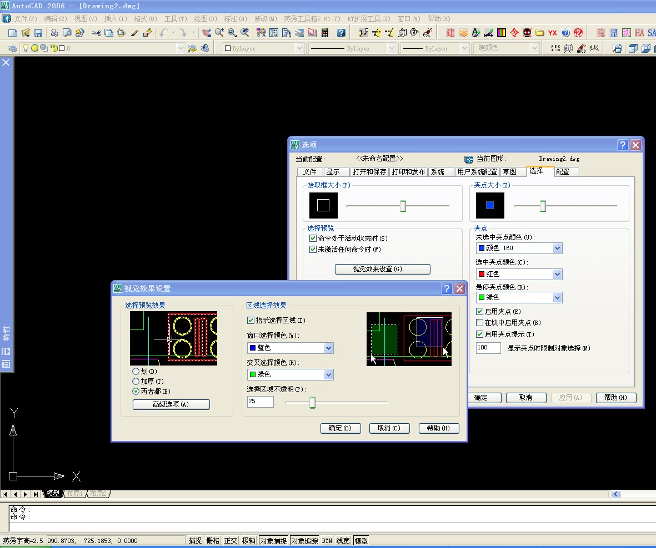Select the 两者都 radio button
Screen dimensions: 656x548
click(136, 392)
